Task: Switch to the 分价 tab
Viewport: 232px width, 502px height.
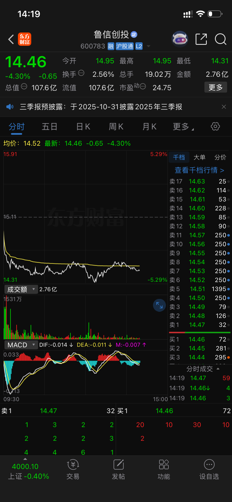Action: tap(220, 157)
